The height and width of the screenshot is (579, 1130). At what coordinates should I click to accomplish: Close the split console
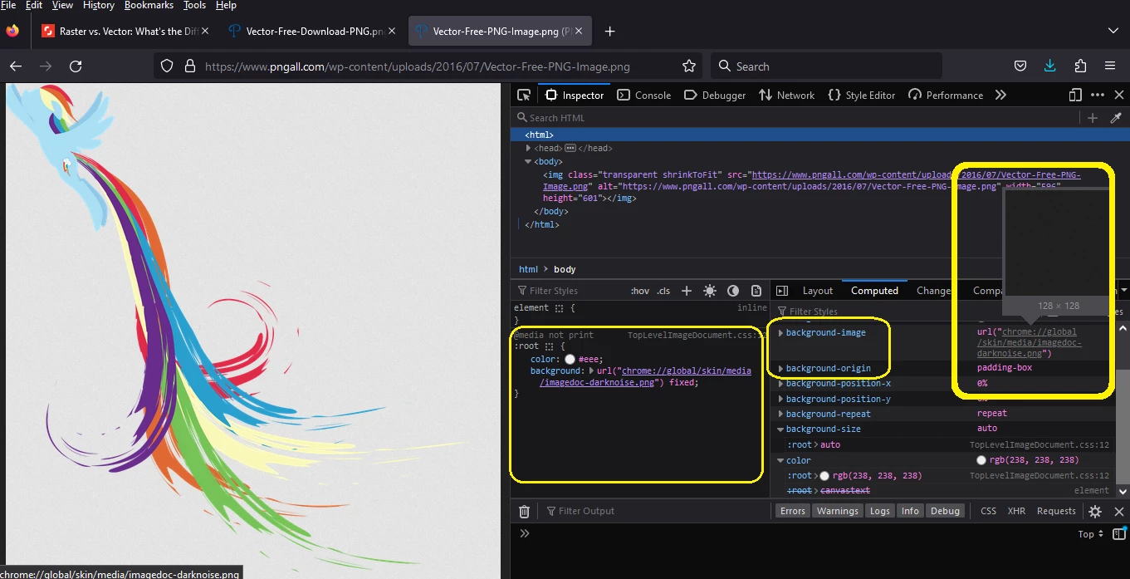tap(1119, 512)
